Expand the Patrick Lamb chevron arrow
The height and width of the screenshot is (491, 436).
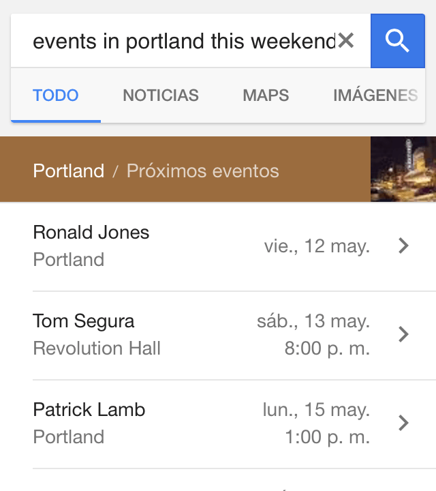pos(403,423)
